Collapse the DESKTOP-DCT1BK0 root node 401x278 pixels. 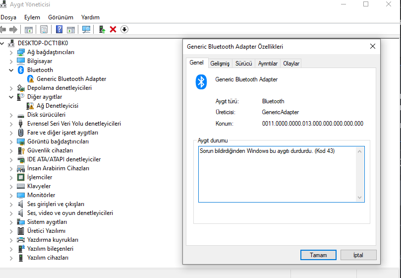pos(2,44)
